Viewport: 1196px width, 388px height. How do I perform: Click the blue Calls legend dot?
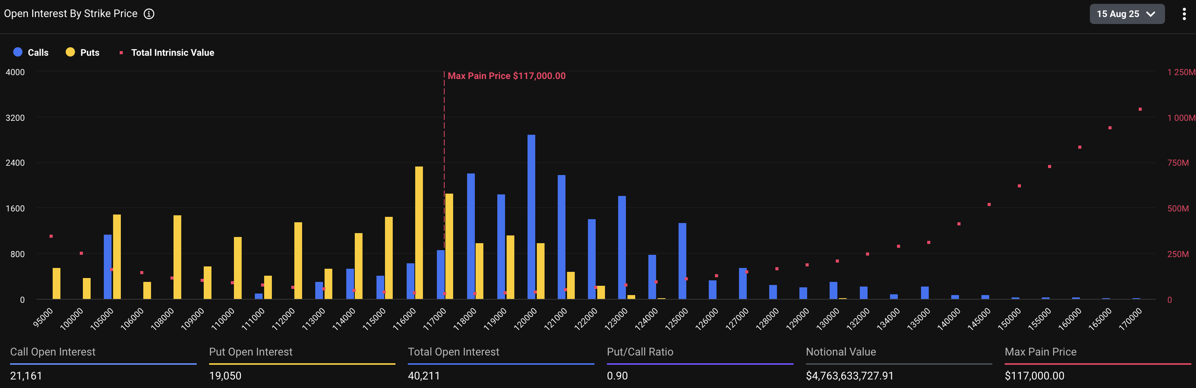(18, 52)
